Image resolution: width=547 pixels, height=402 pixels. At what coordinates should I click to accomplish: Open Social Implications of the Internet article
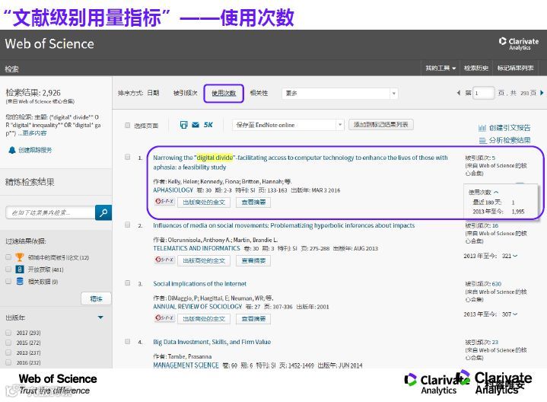point(199,283)
